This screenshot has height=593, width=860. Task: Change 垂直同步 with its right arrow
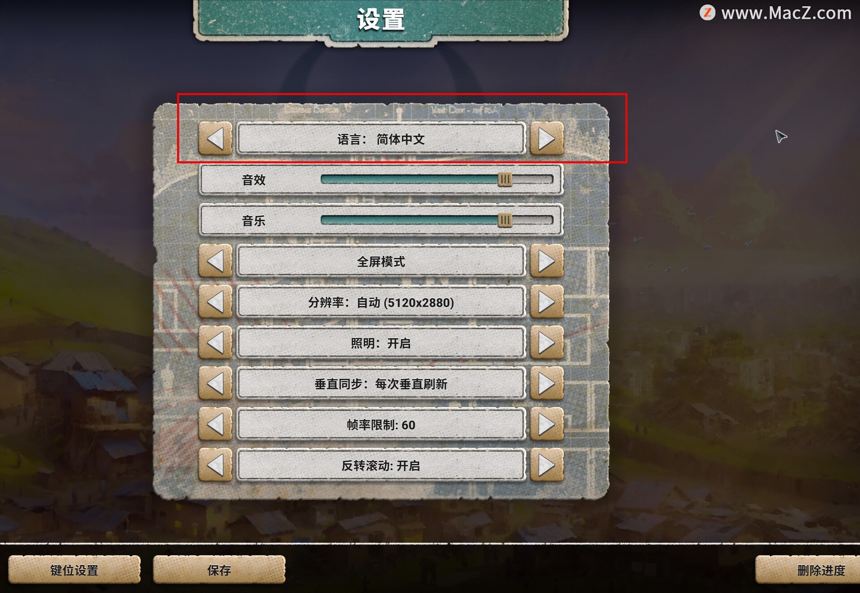tap(546, 383)
